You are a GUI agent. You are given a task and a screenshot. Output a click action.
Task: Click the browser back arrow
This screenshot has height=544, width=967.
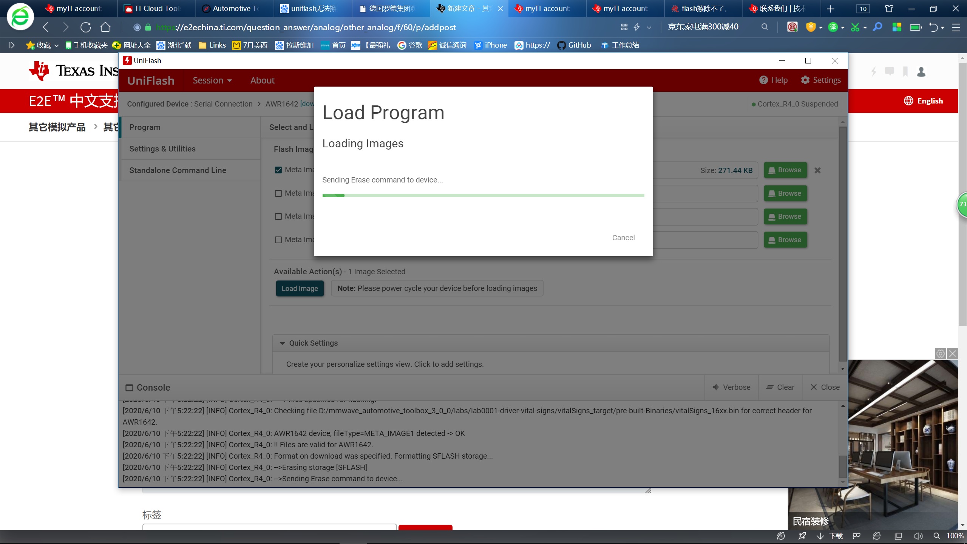pos(46,27)
